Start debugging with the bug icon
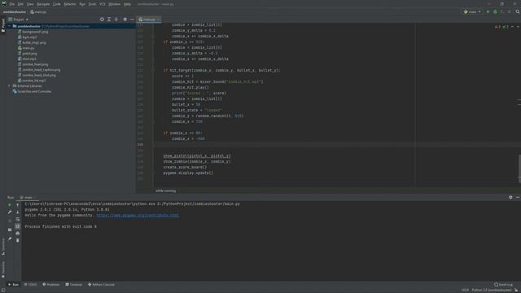Image resolution: width=521 pixels, height=293 pixels. pos(495,11)
